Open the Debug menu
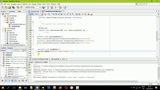The image size is (160, 90). coord(34,4)
